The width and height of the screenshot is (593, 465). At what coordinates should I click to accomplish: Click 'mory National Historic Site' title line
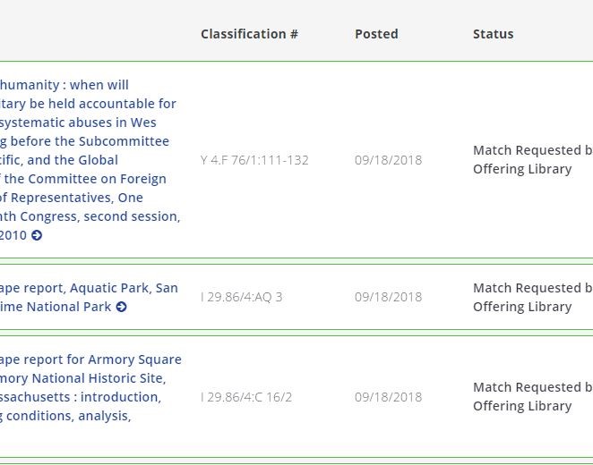point(82,378)
